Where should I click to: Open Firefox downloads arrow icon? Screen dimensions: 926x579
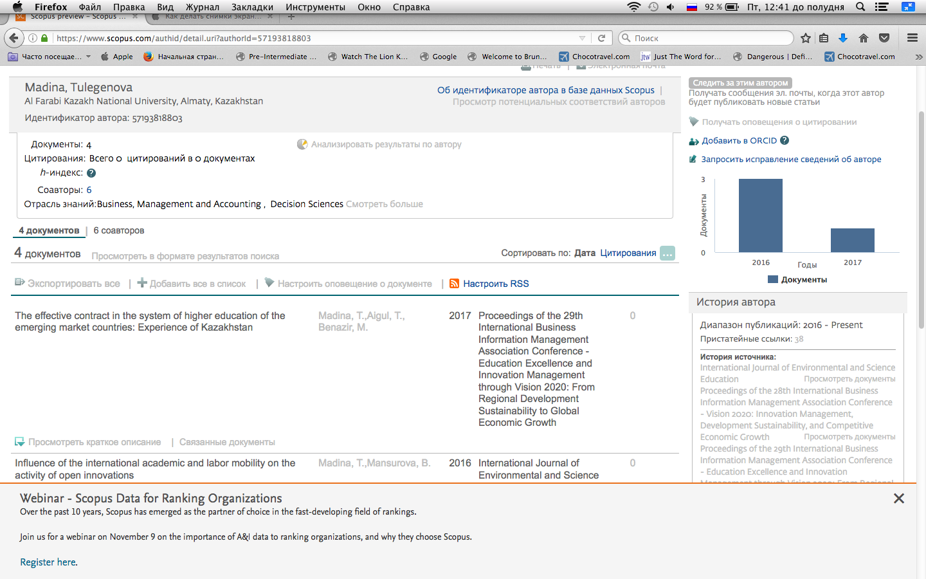(x=843, y=38)
